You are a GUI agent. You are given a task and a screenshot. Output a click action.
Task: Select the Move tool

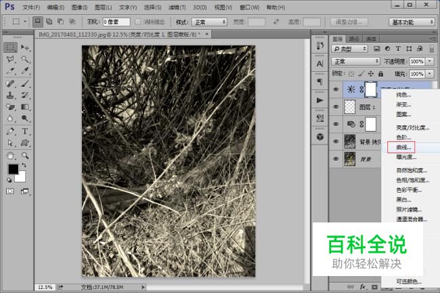[25, 47]
